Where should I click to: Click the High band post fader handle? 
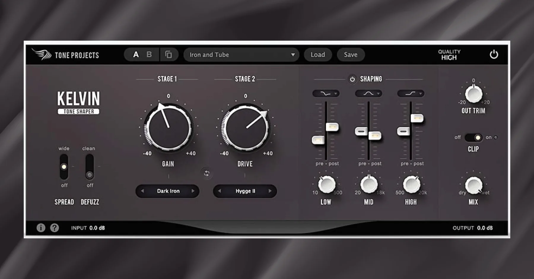417,118
